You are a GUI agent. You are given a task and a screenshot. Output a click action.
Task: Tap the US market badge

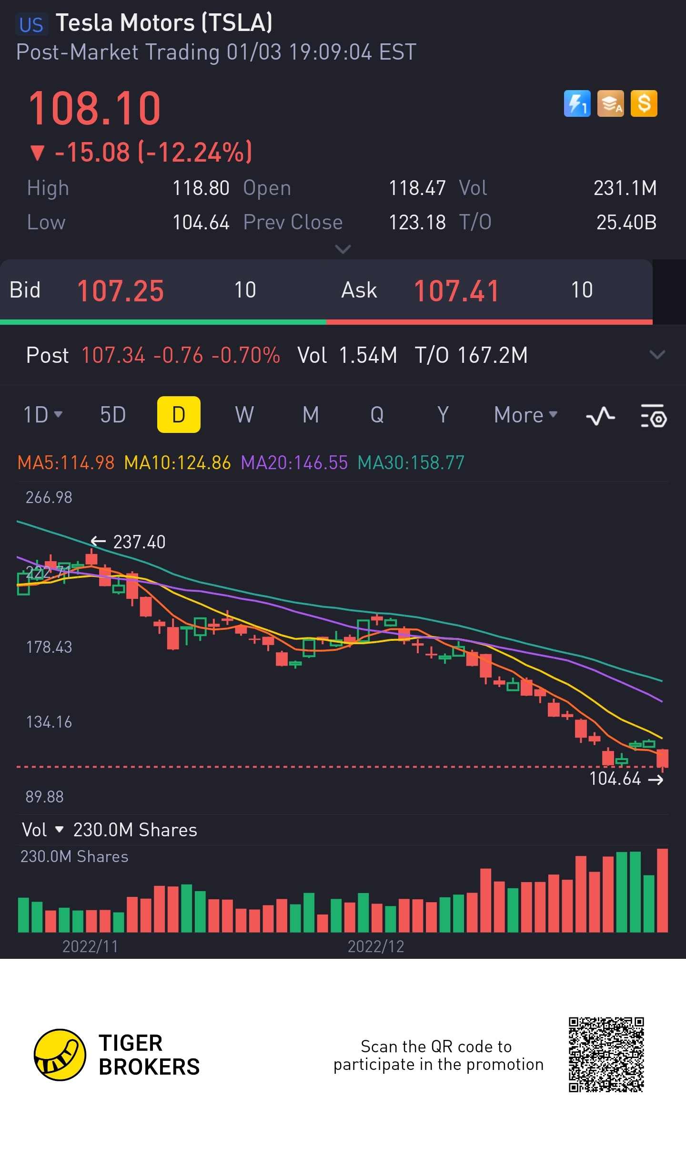tap(31, 25)
